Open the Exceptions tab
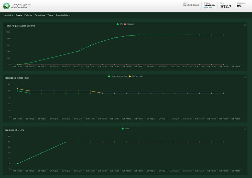The height and width of the screenshot is (178, 252). (x=40, y=15)
